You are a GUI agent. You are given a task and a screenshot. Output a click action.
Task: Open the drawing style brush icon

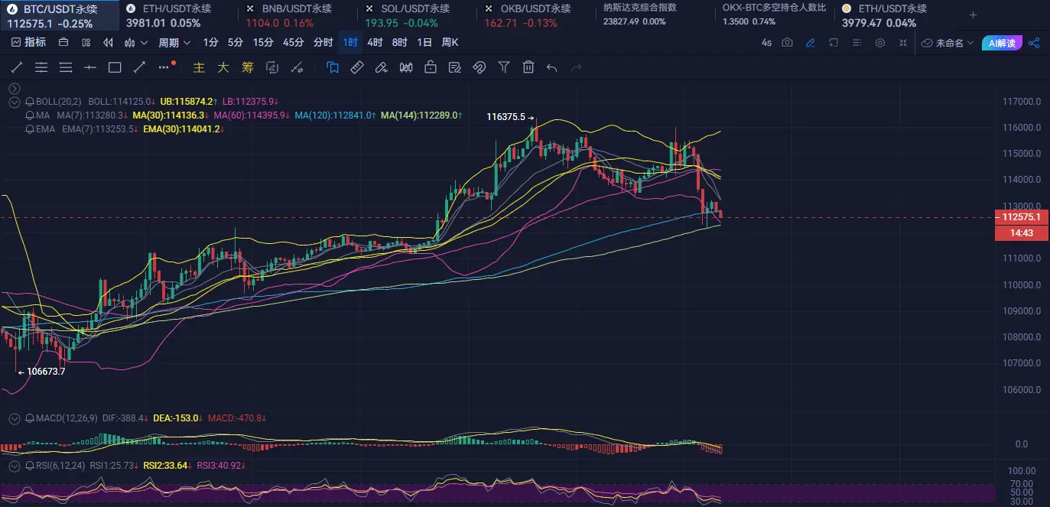tap(382, 67)
